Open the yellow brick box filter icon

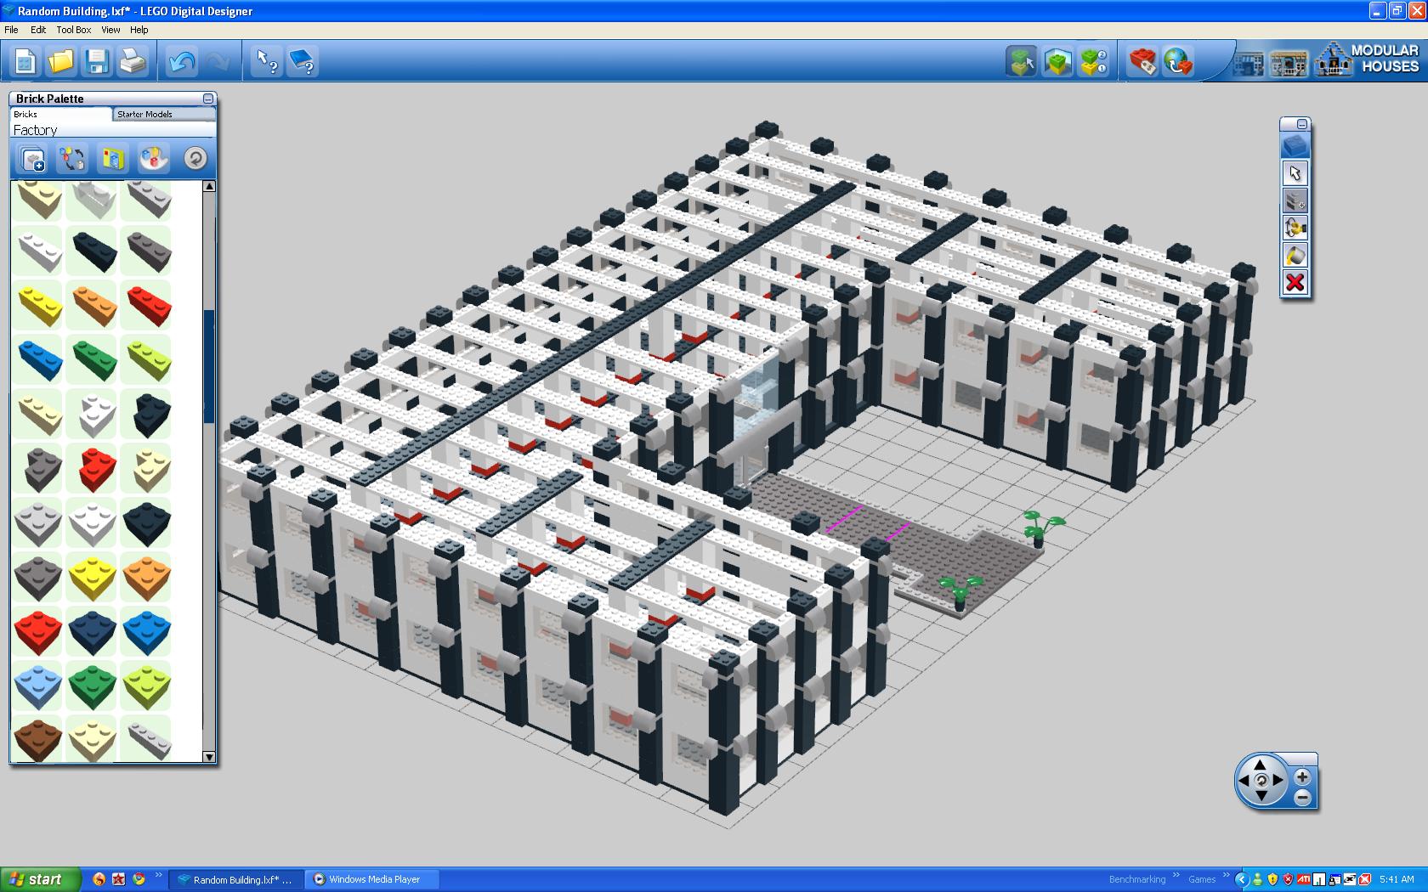click(113, 159)
